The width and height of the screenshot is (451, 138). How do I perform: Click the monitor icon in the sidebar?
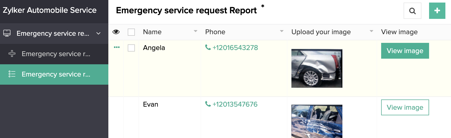[x=7, y=33]
